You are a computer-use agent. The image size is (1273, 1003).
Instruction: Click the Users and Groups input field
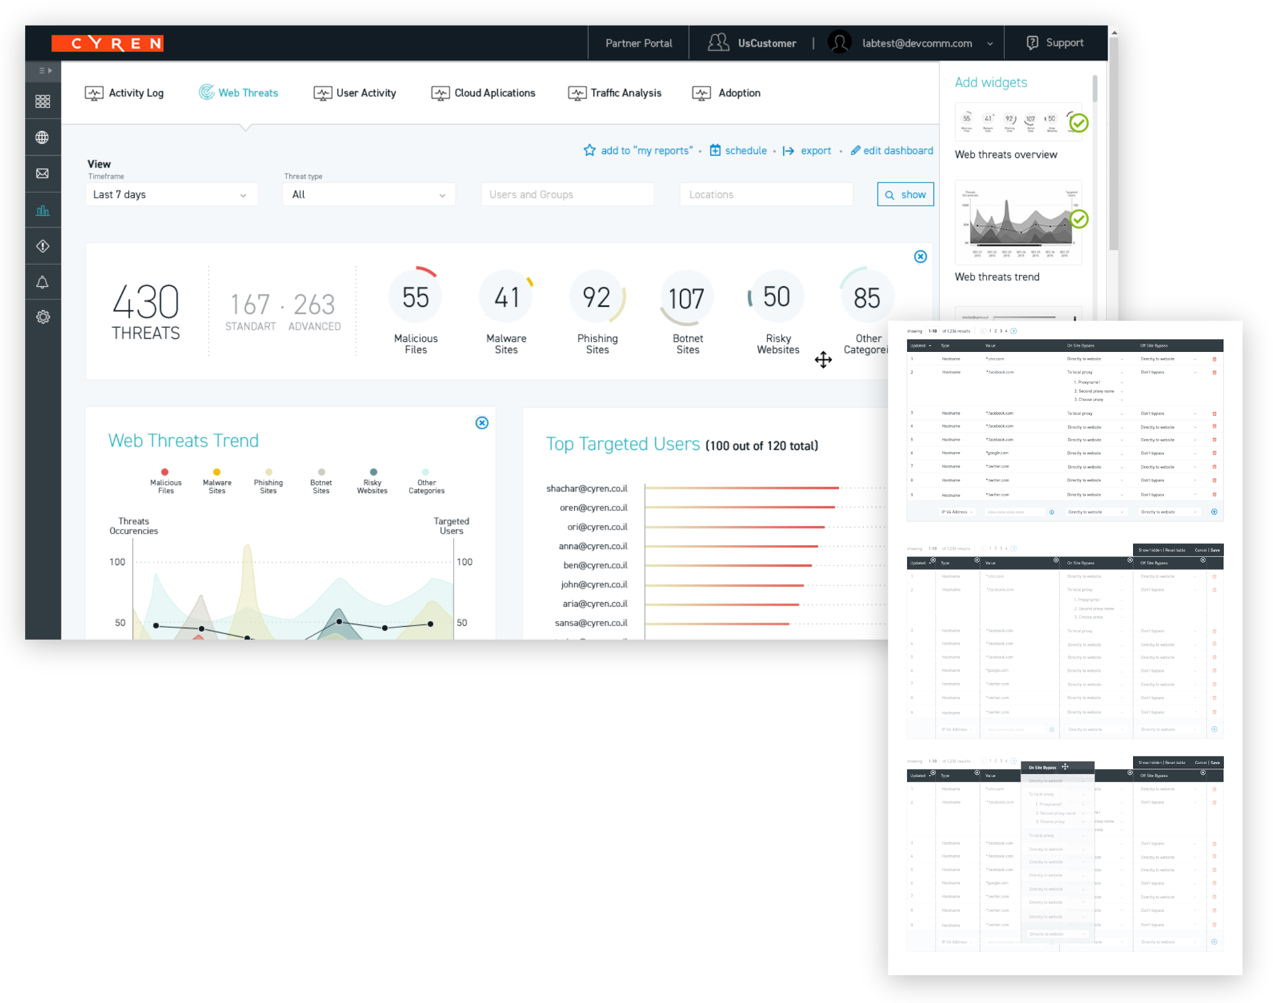point(567,194)
